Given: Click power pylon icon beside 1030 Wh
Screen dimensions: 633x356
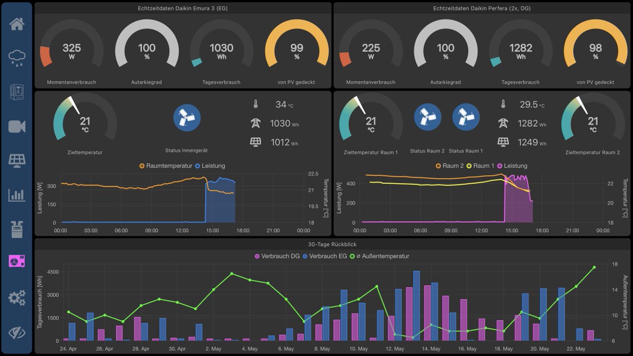Looking at the screenshot, I should tap(255, 123).
